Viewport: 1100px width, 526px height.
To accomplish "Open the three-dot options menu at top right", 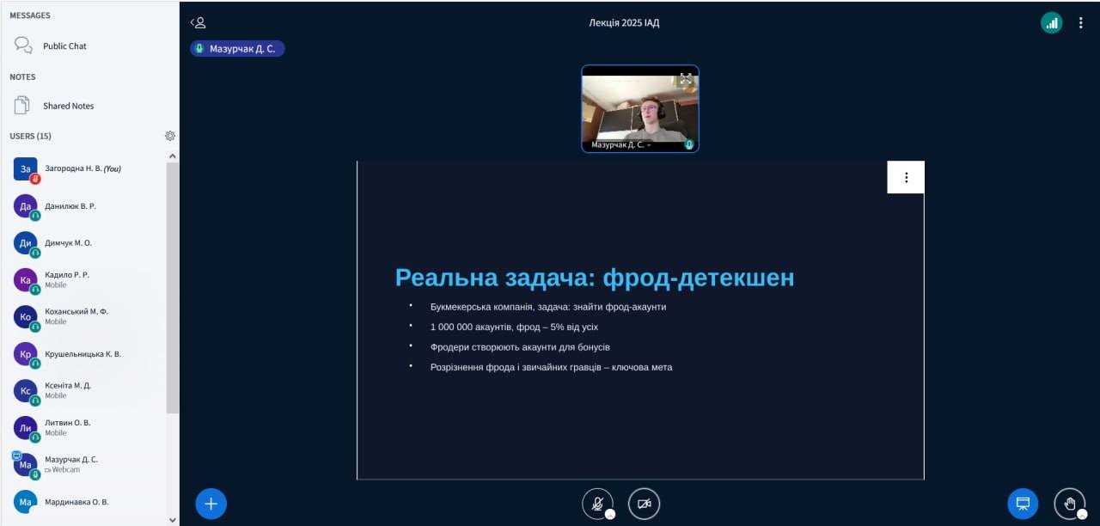I will pos(1081,23).
